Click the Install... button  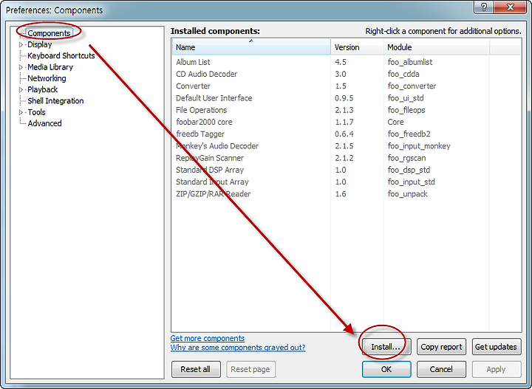[x=386, y=347]
